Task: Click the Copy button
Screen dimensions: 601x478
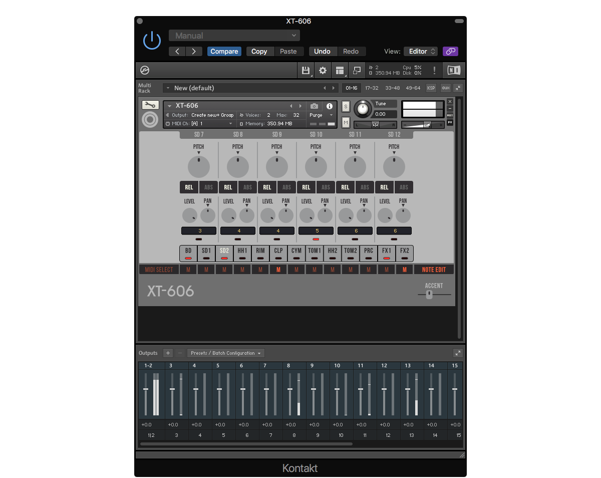Action: [259, 51]
